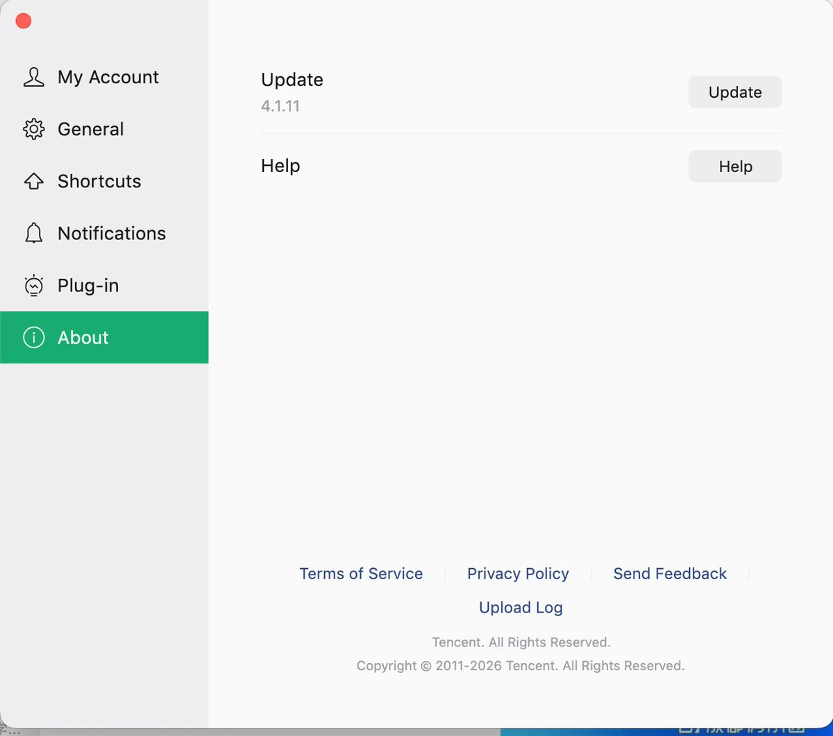Select the About tab
This screenshot has height=736, width=833.
tap(104, 337)
